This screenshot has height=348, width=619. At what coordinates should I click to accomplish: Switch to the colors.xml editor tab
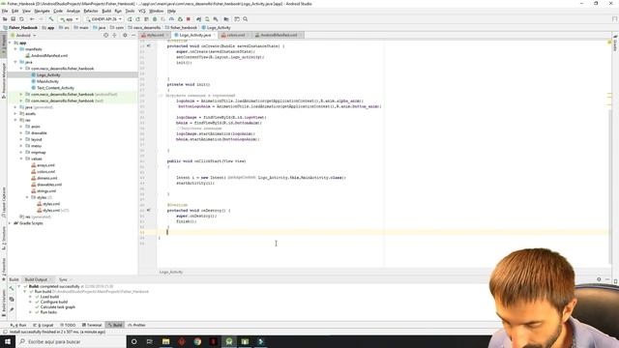point(235,35)
